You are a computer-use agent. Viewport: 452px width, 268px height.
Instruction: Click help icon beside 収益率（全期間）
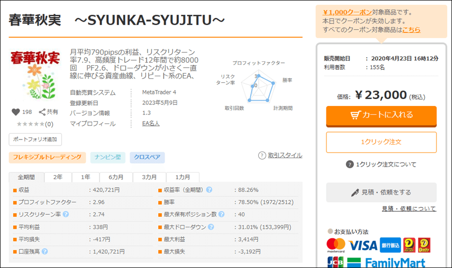click(x=209, y=190)
